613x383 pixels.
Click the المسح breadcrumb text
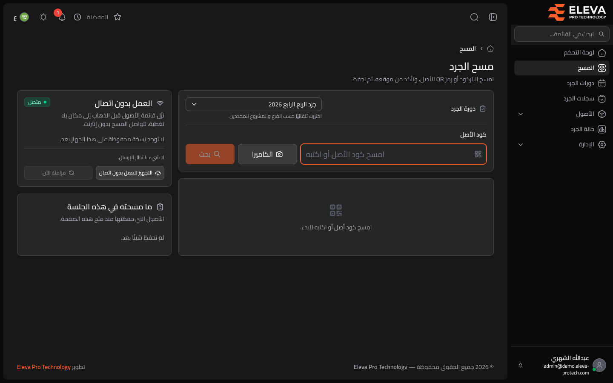467,49
